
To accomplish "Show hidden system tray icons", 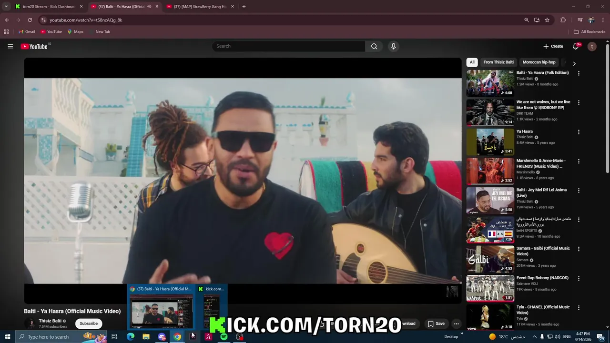I will (534, 337).
